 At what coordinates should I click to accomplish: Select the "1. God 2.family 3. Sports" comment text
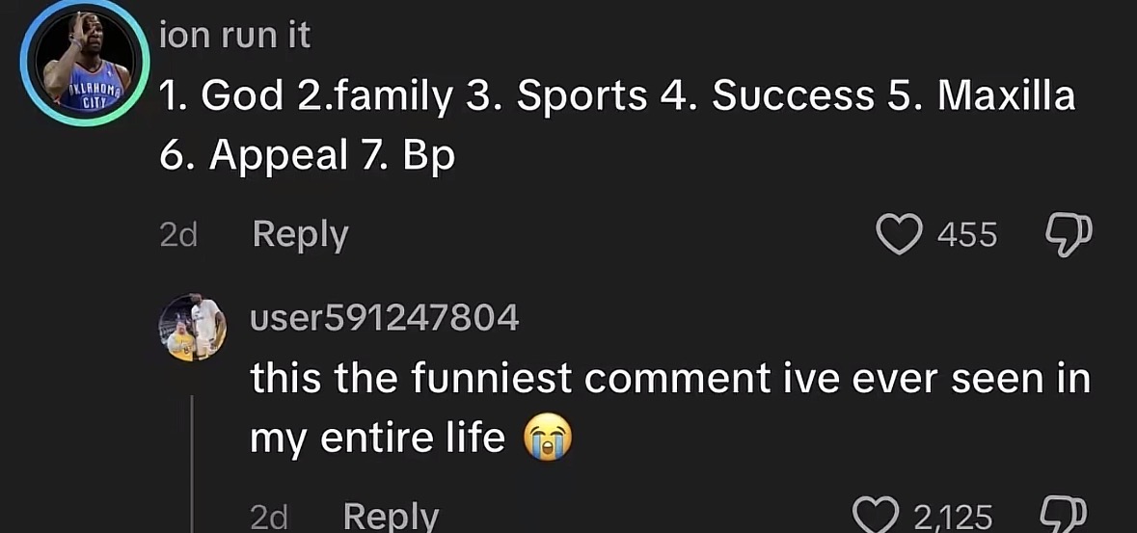point(403,97)
